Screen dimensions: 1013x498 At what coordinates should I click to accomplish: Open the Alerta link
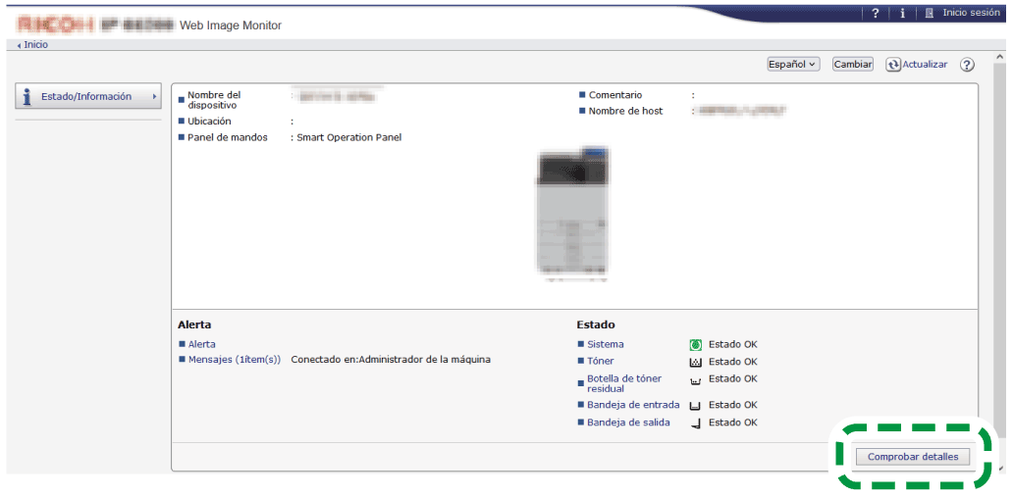[201, 344]
